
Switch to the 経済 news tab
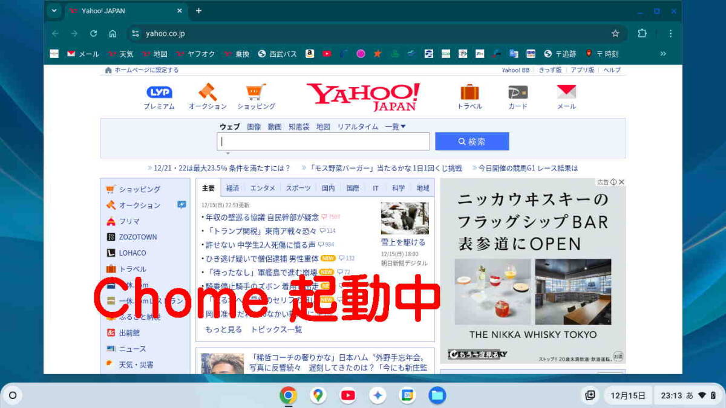[232, 188]
